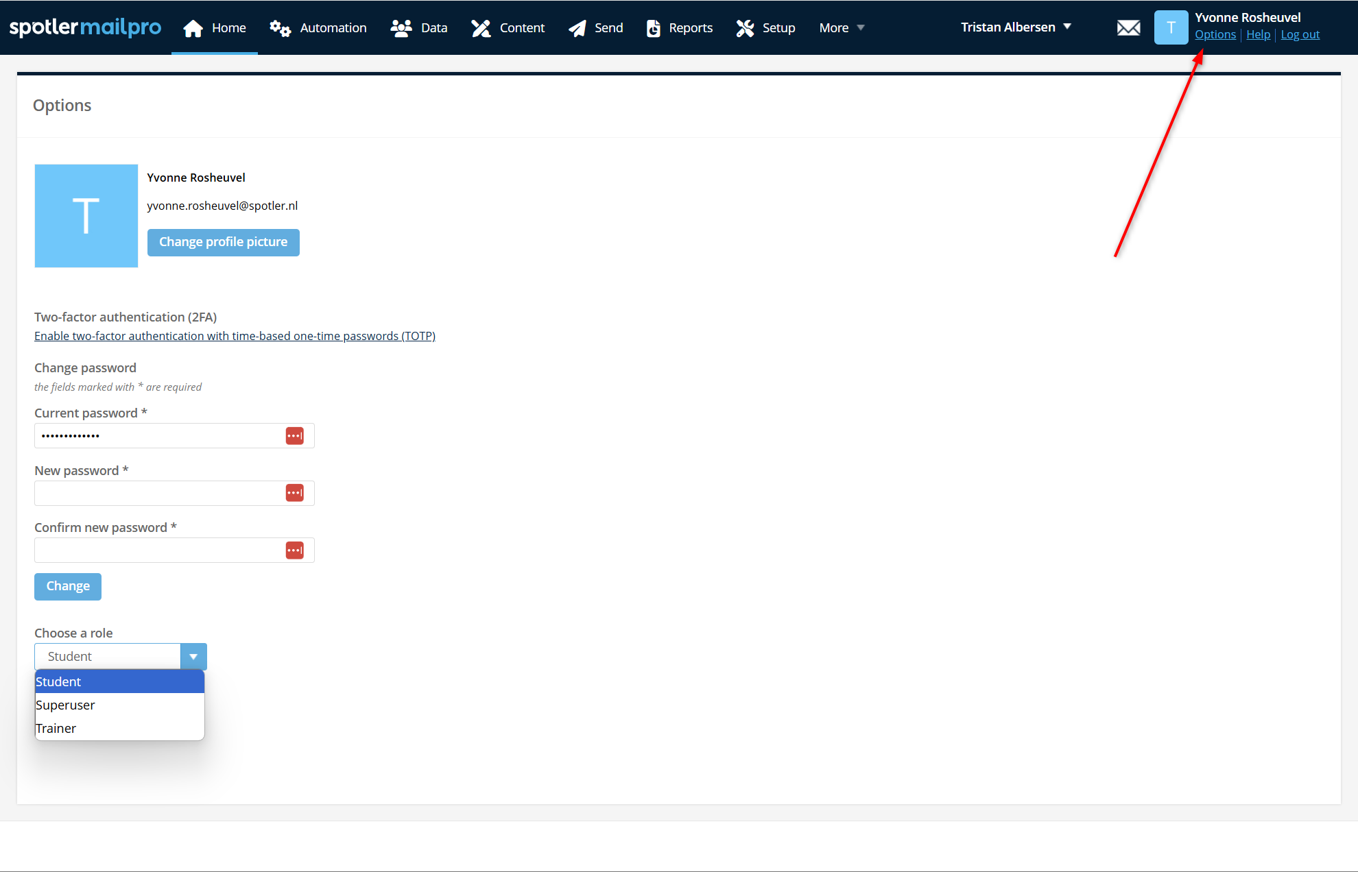Select Superuser from the role list
Viewport: 1358px width, 872px height.
click(66, 705)
